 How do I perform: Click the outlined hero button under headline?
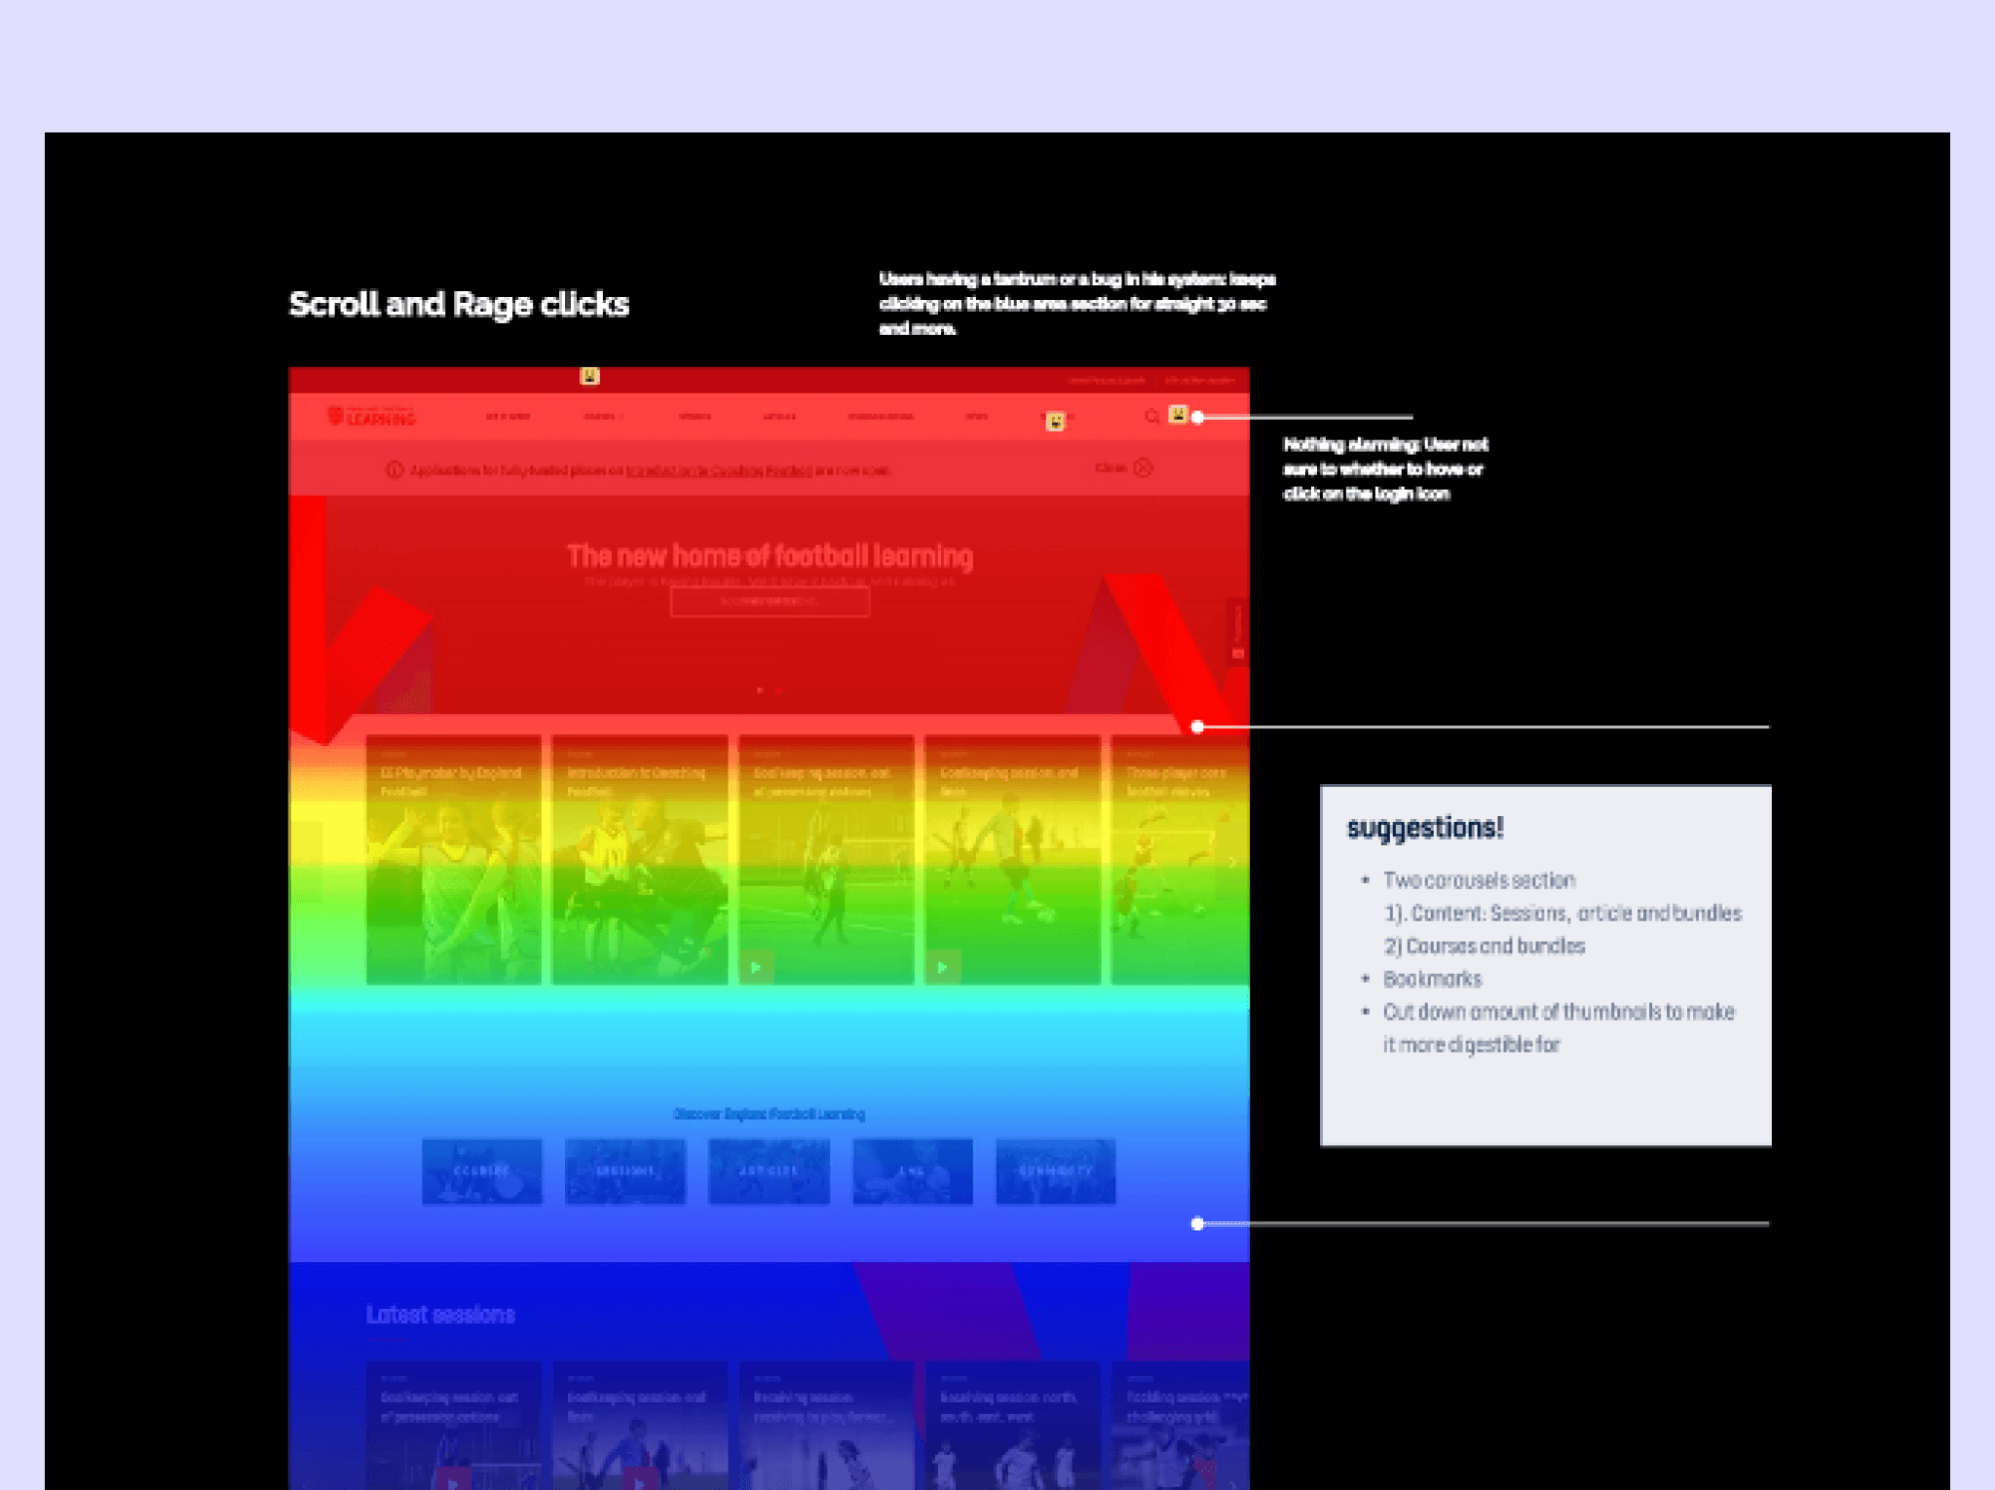pos(770,602)
